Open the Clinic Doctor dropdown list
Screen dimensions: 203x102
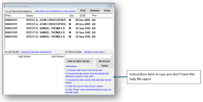click(111, 56)
